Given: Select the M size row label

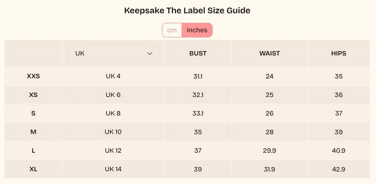Looking at the screenshot, I should click(x=33, y=132).
